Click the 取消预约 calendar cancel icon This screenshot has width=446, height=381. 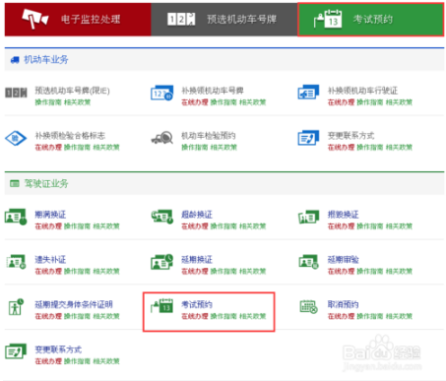[x=308, y=307]
